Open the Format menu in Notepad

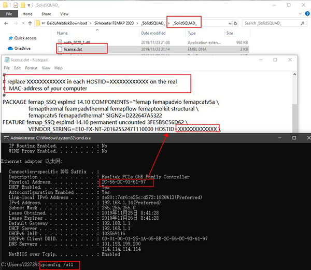click(x=31, y=68)
